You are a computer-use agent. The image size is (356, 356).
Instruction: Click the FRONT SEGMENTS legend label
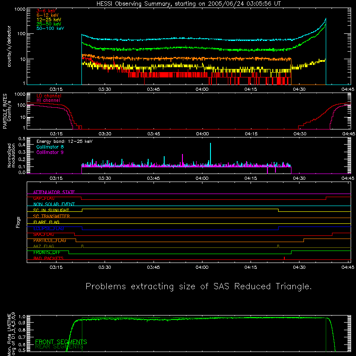tap(61, 342)
